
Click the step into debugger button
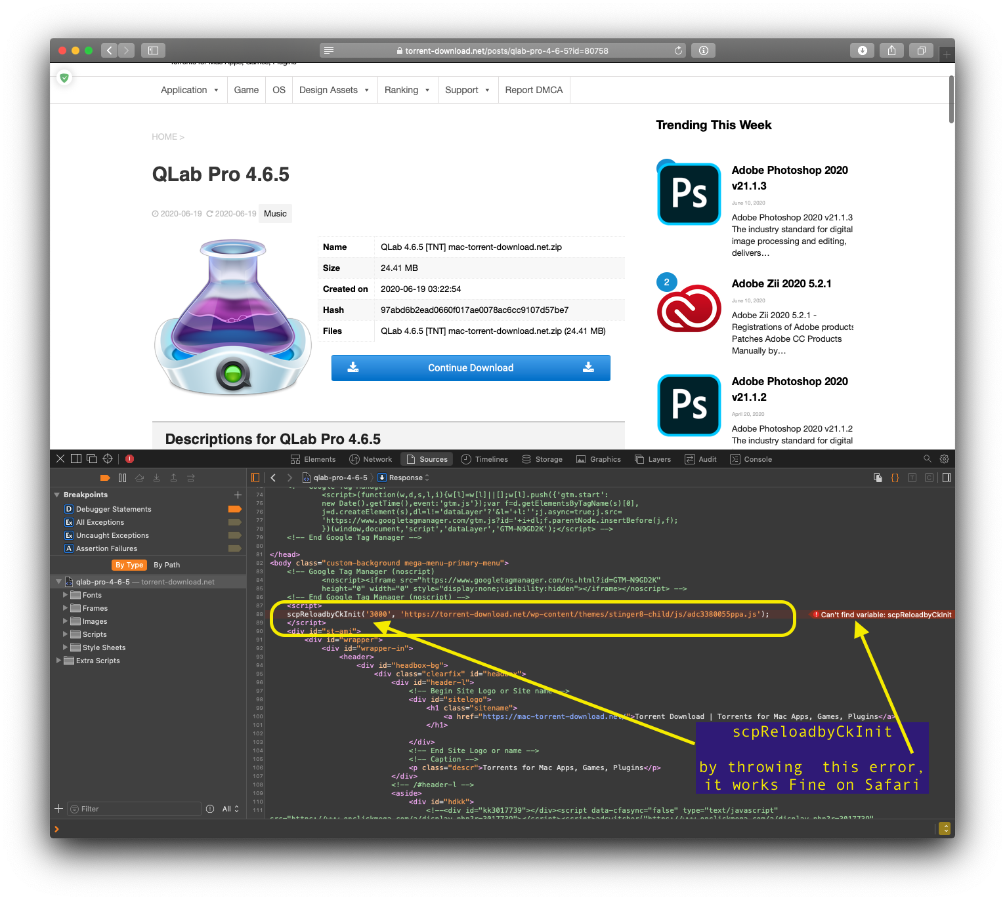pos(156,478)
